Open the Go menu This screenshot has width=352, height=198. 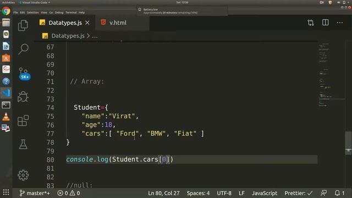click(x=51, y=13)
